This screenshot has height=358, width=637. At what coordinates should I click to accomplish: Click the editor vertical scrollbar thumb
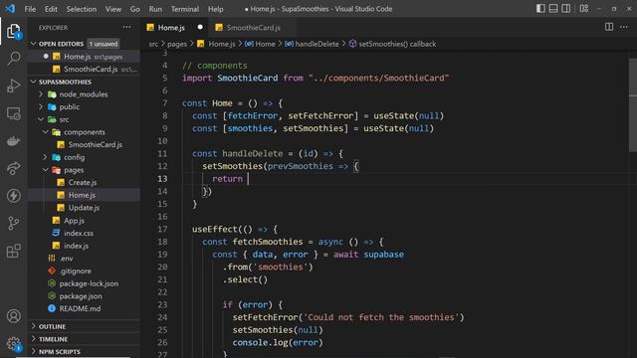pyautogui.click(x=633, y=104)
